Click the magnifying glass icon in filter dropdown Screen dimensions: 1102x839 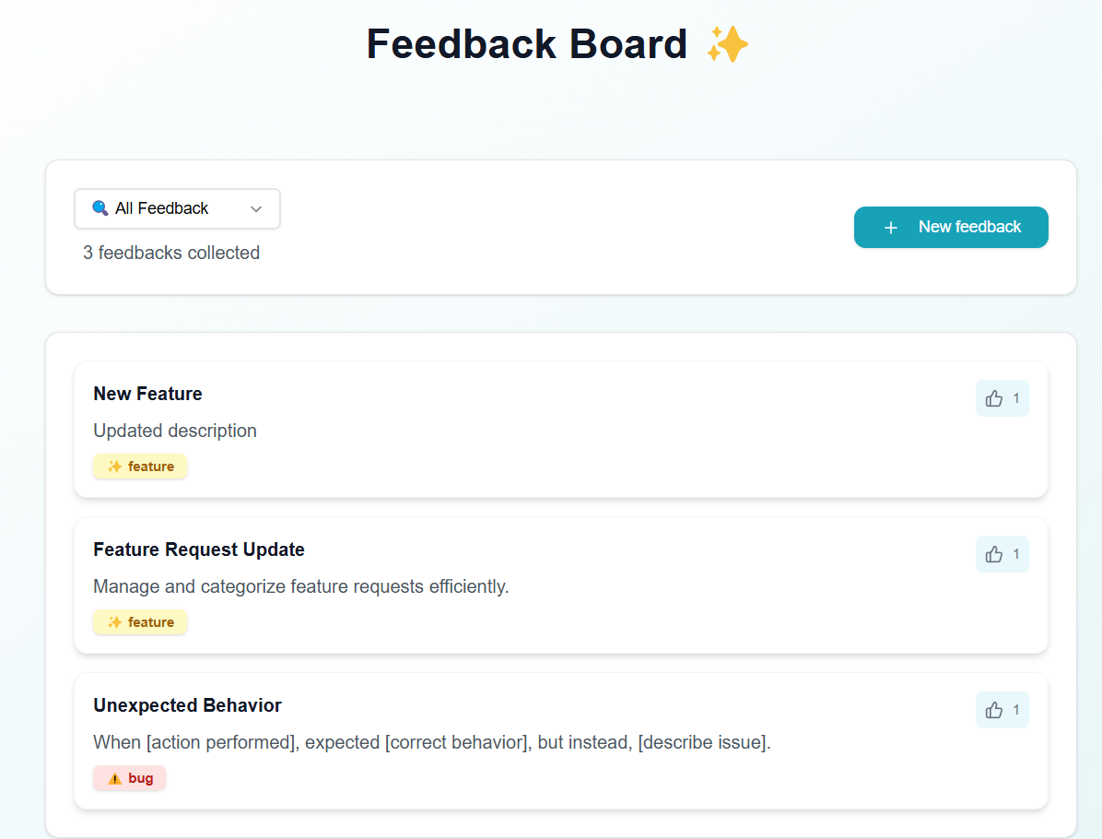pos(100,208)
